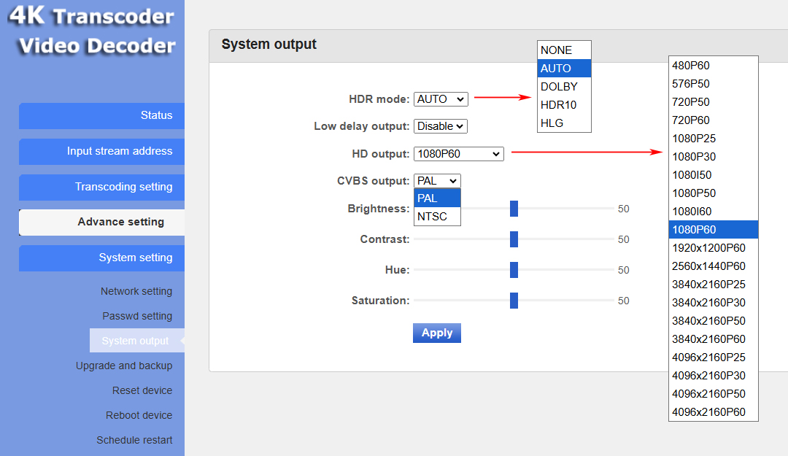Select 4096x2160P60 output resolution
788x456 pixels.
tap(713, 412)
